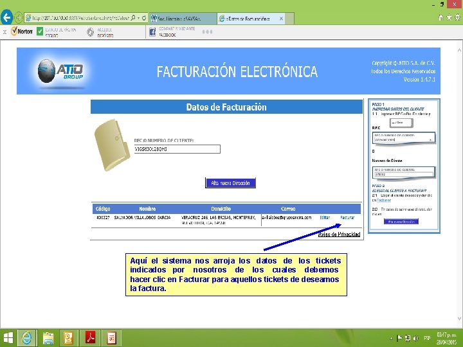Click the VERACRUZ 245 address cell
The width and height of the screenshot is (463, 347).
218,220
